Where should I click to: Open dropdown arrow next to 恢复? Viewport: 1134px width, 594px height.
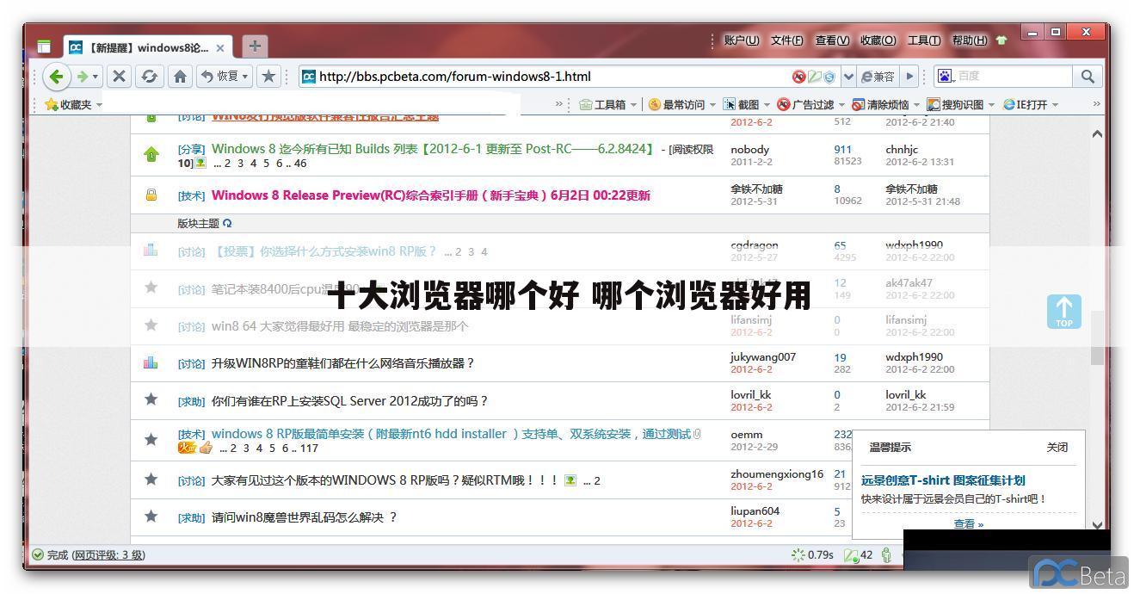245,77
